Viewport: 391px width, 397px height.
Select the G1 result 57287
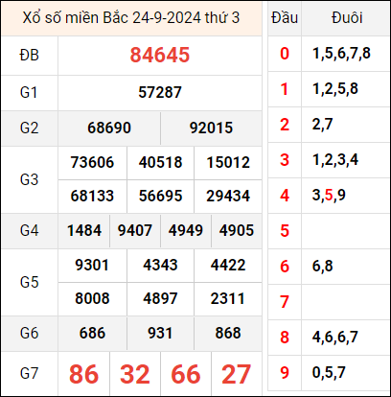[x=160, y=93]
